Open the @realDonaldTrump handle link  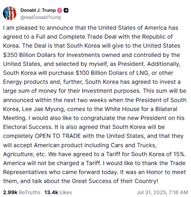coord(41,17)
